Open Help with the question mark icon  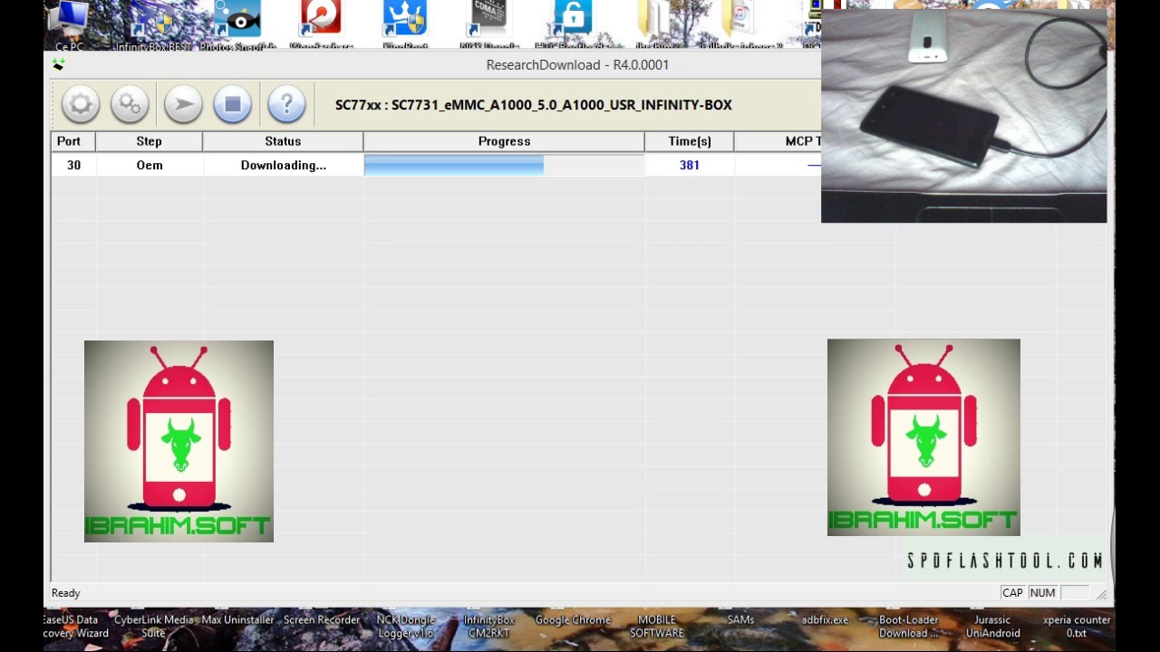[287, 105]
